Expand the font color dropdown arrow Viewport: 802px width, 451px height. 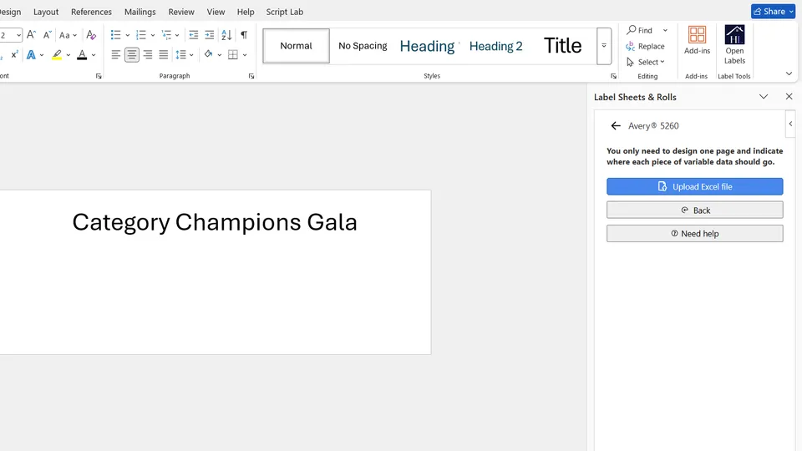94,55
